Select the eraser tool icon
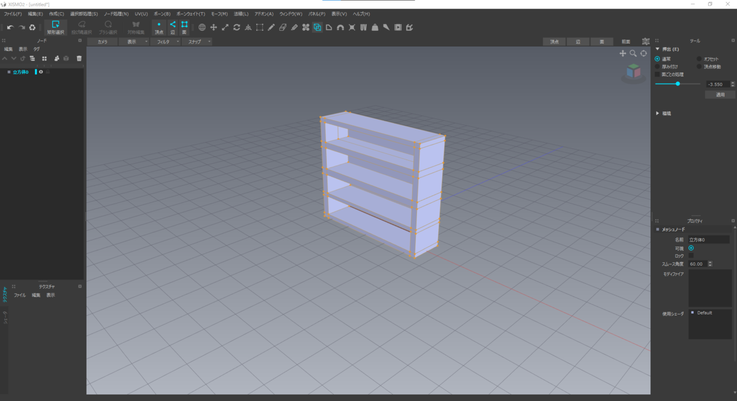Viewport: 737px width, 401px height. pyautogui.click(x=283, y=27)
